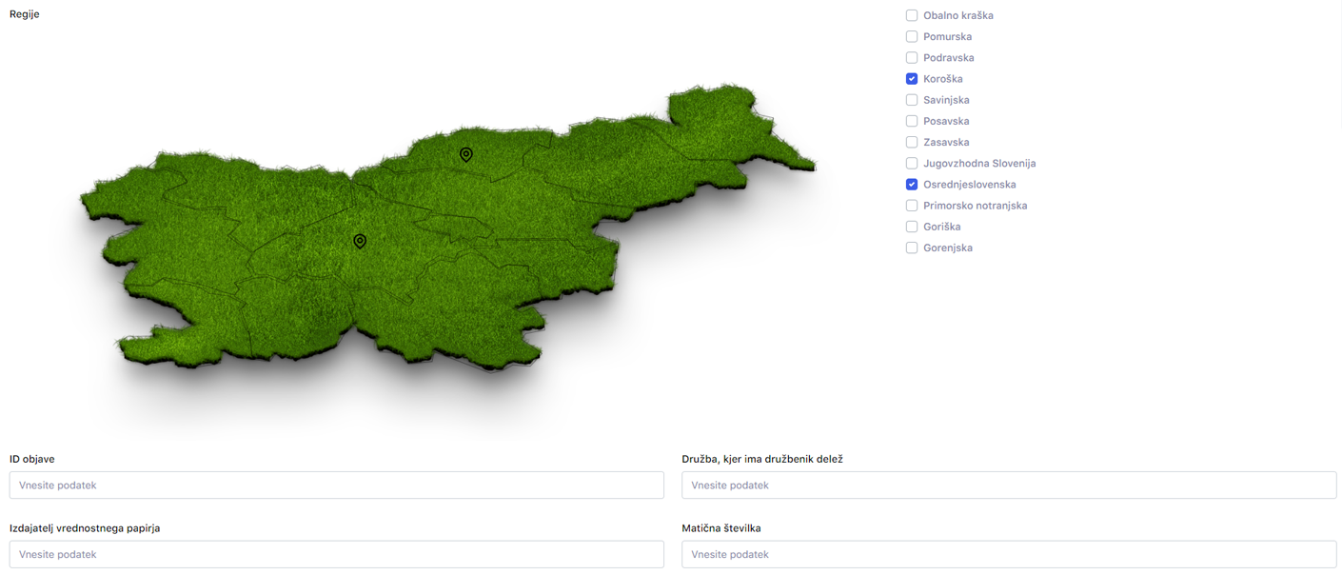Tick the Savinjska checkbox
The height and width of the screenshot is (575, 1342).
coord(912,100)
